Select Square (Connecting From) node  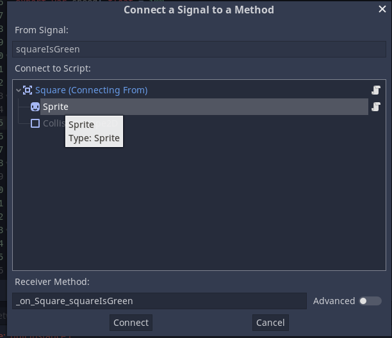(x=91, y=90)
